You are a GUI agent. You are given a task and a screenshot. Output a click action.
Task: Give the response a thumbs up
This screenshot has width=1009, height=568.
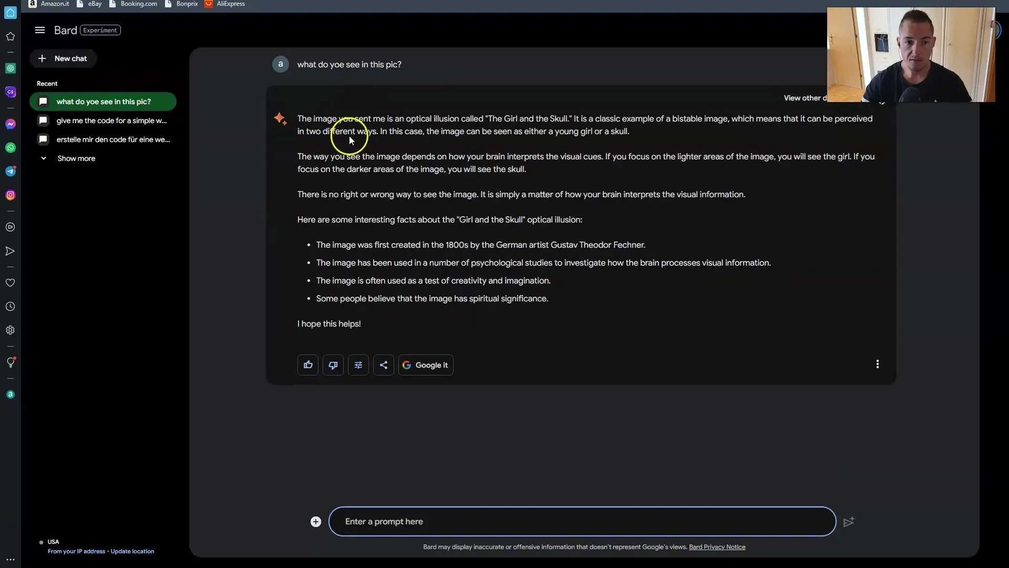pyautogui.click(x=308, y=365)
